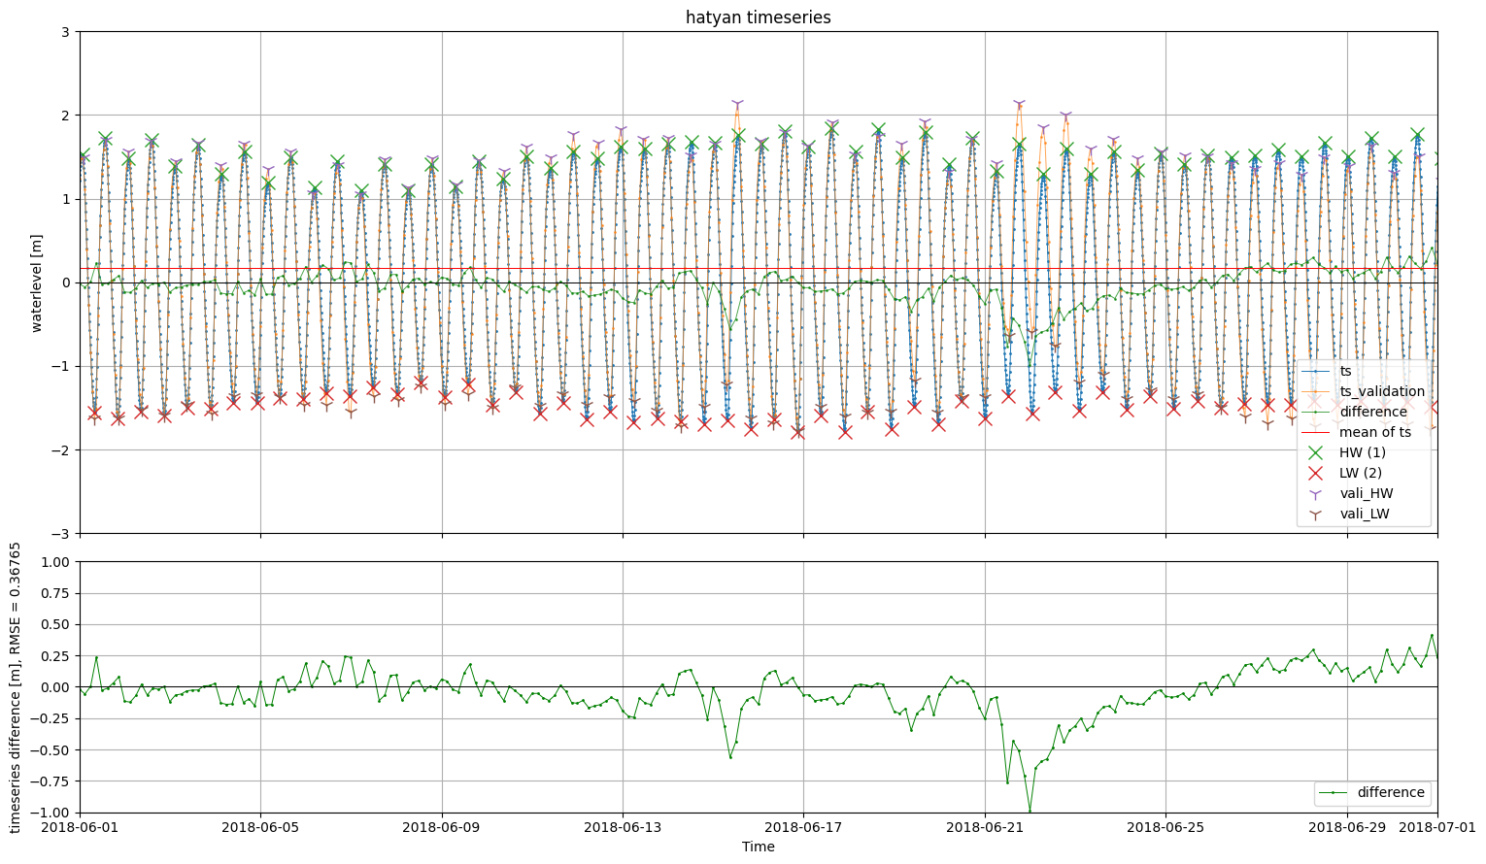Click the purple tri marker beside vali_HW

click(1316, 493)
